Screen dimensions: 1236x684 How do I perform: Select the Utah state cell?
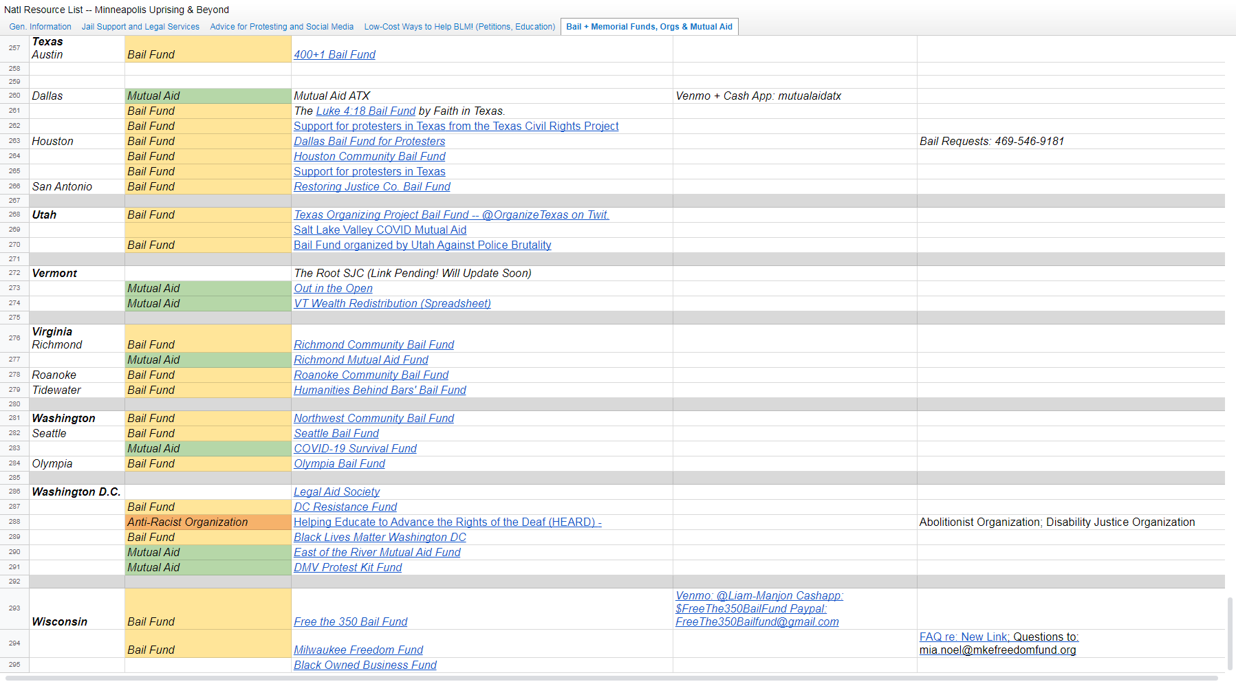[77, 215]
